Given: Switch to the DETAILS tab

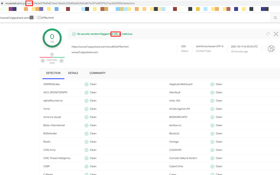Looking at the screenshot, I should pos(73,73).
